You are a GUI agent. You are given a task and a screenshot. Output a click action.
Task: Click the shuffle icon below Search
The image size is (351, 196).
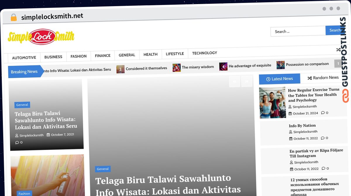pyautogui.click(x=338, y=50)
